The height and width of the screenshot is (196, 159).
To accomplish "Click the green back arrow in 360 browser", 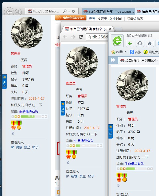I will click(130, 43).
